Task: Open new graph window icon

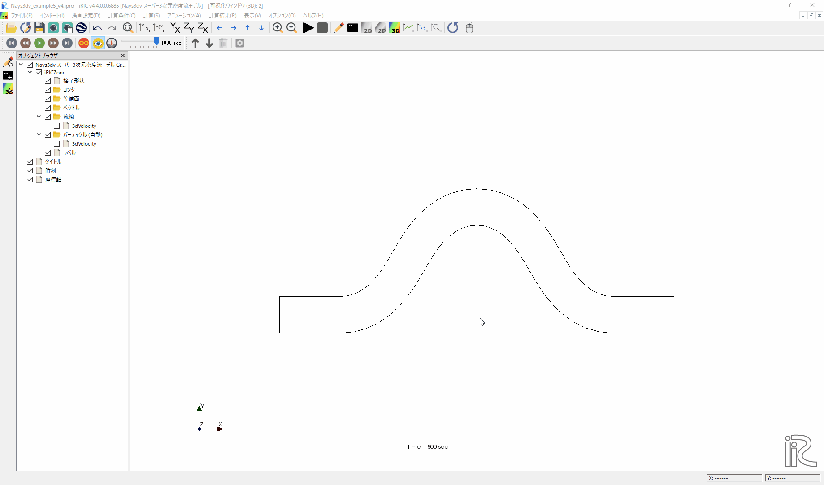Action: tap(408, 28)
